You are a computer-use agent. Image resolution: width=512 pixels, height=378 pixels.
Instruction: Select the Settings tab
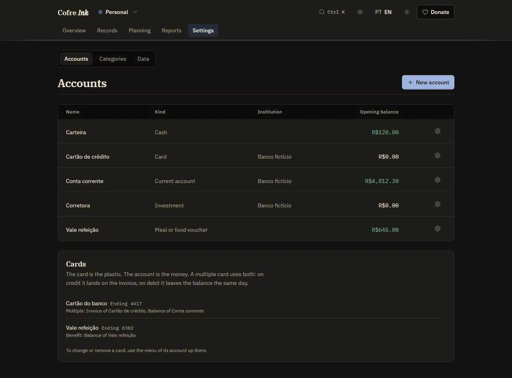[x=203, y=30]
